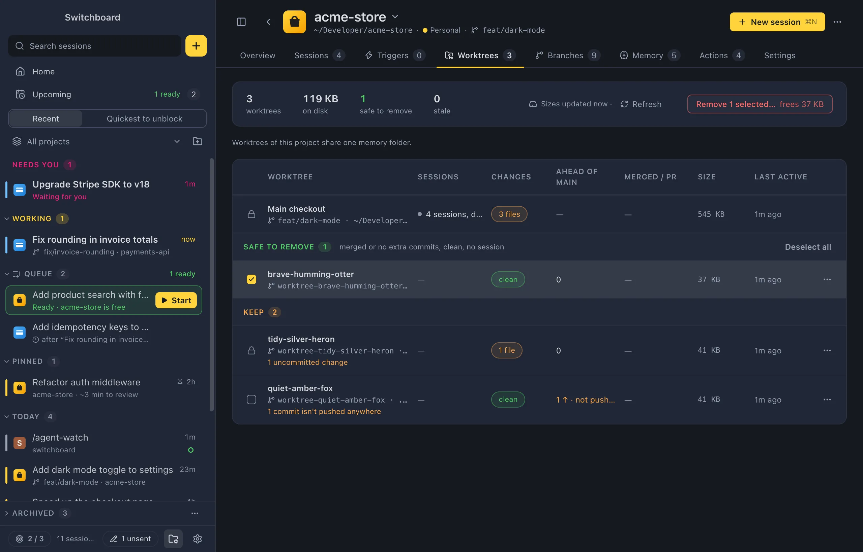Viewport: 863px width, 552px height.
Task: Open Fix rounding in invoice totals session
Action: click(x=104, y=245)
